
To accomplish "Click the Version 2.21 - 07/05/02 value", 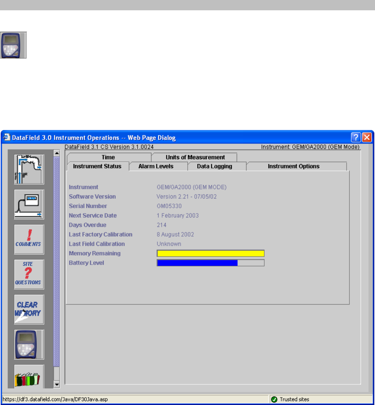I will [187, 196].
